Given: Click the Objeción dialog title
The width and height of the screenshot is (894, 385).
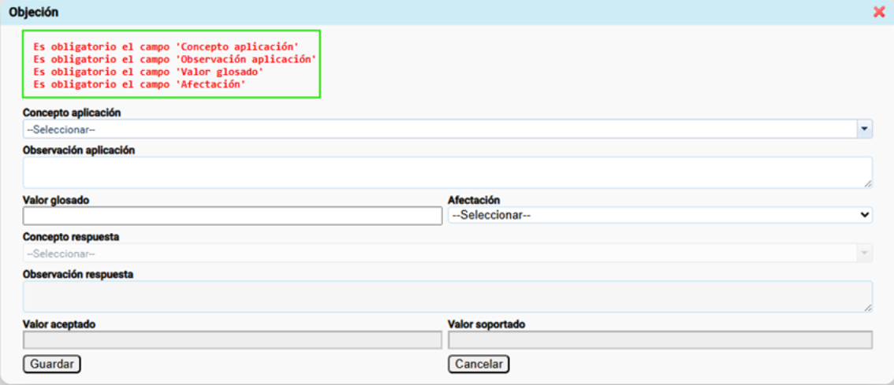Looking at the screenshot, I should [33, 12].
